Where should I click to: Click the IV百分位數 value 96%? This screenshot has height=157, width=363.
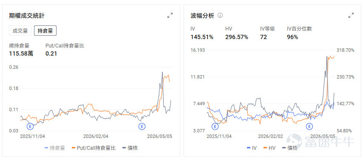292,37
